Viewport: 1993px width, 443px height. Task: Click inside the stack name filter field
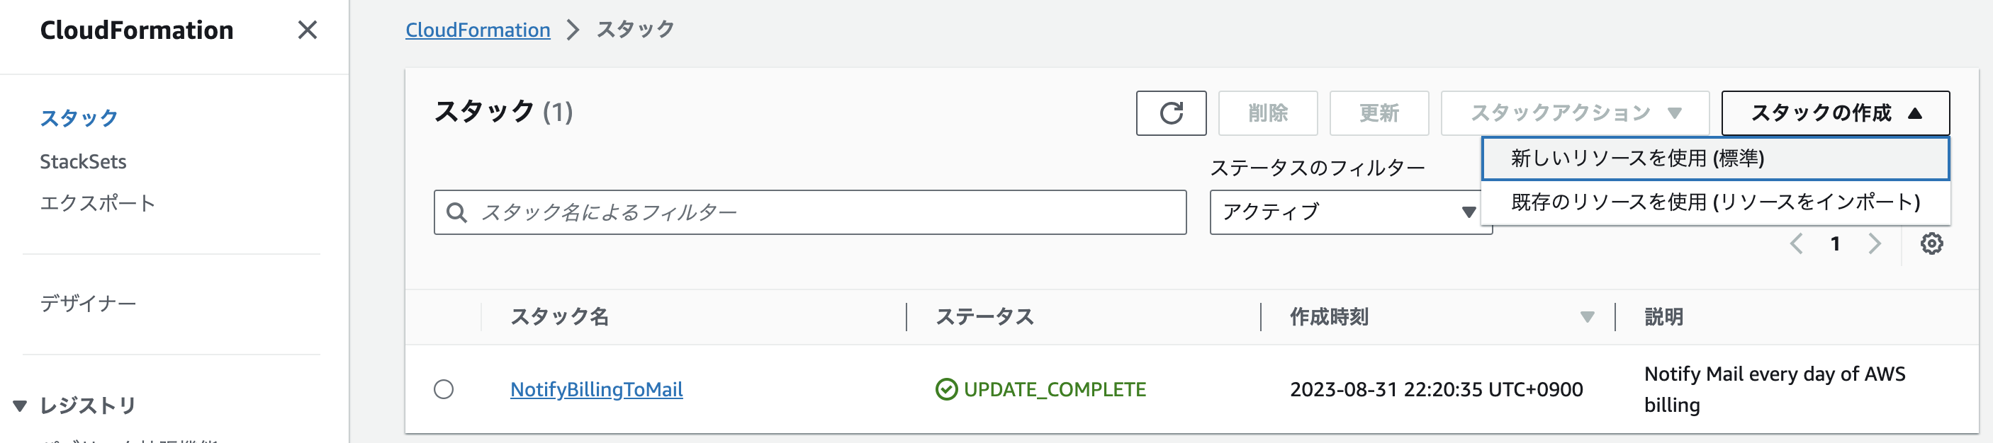tap(774, 209)
